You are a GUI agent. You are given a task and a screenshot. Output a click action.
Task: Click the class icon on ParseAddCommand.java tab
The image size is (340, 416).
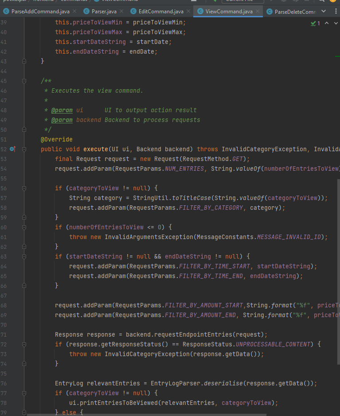click(6, 12)
